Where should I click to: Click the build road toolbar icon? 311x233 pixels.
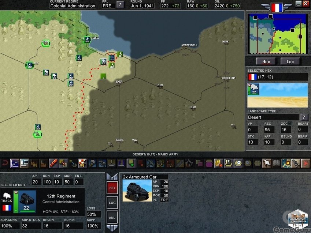pyautogui.click(x=180, y=164)
